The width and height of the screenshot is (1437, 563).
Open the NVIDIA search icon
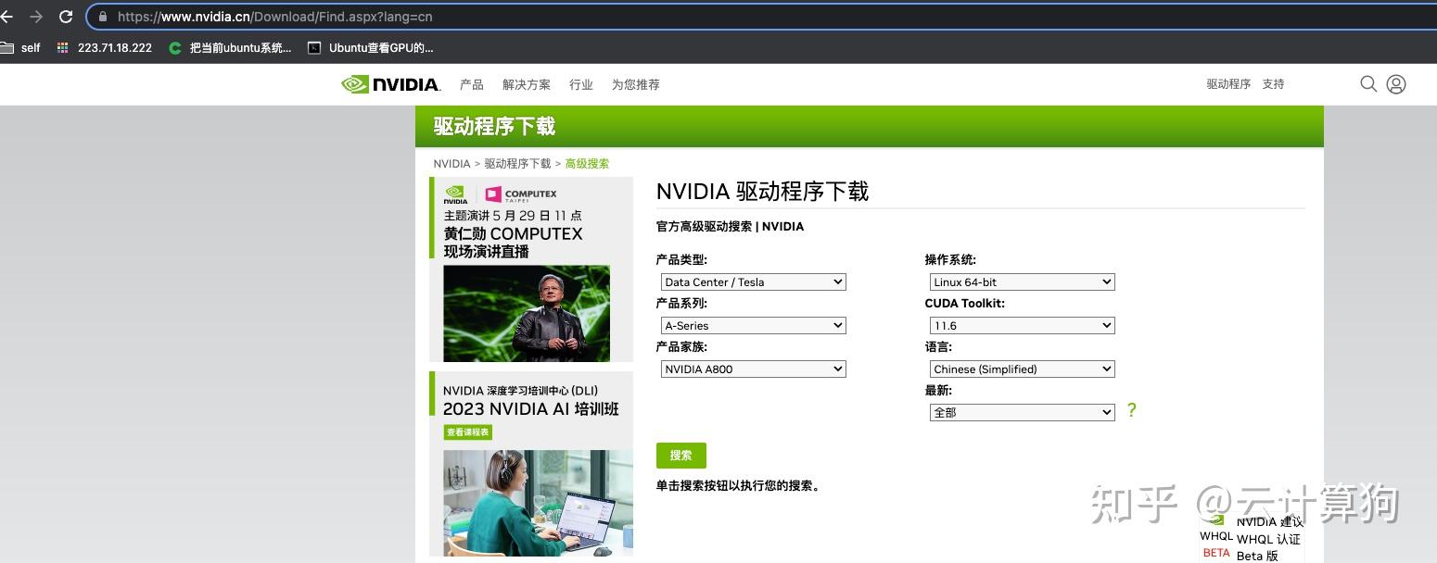pyautogui.click(x=1368, y=83)
